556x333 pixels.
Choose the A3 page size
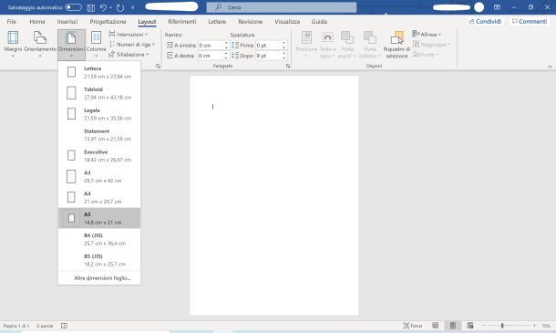click(99, 176)
